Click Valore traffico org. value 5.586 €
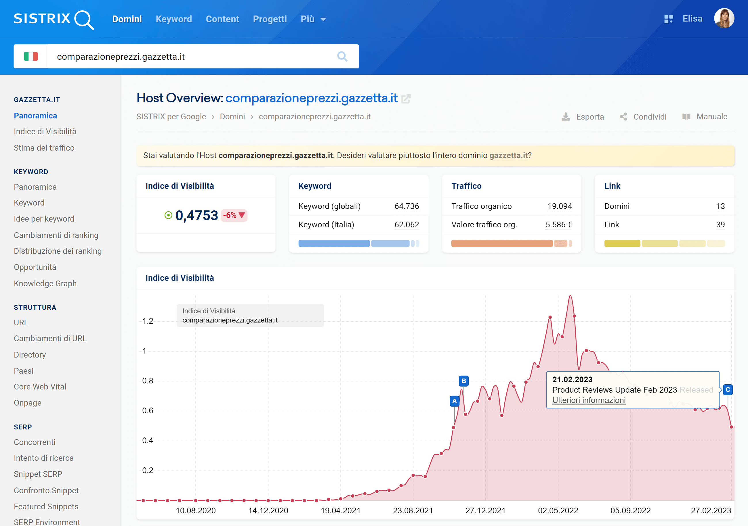The height and width of the screenshot is (526, 748). (558, 225)
